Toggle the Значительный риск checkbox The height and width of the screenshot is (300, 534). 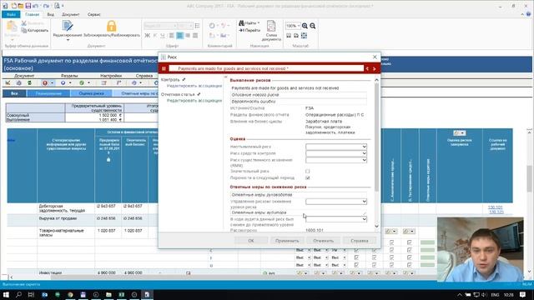coord(308,172)
